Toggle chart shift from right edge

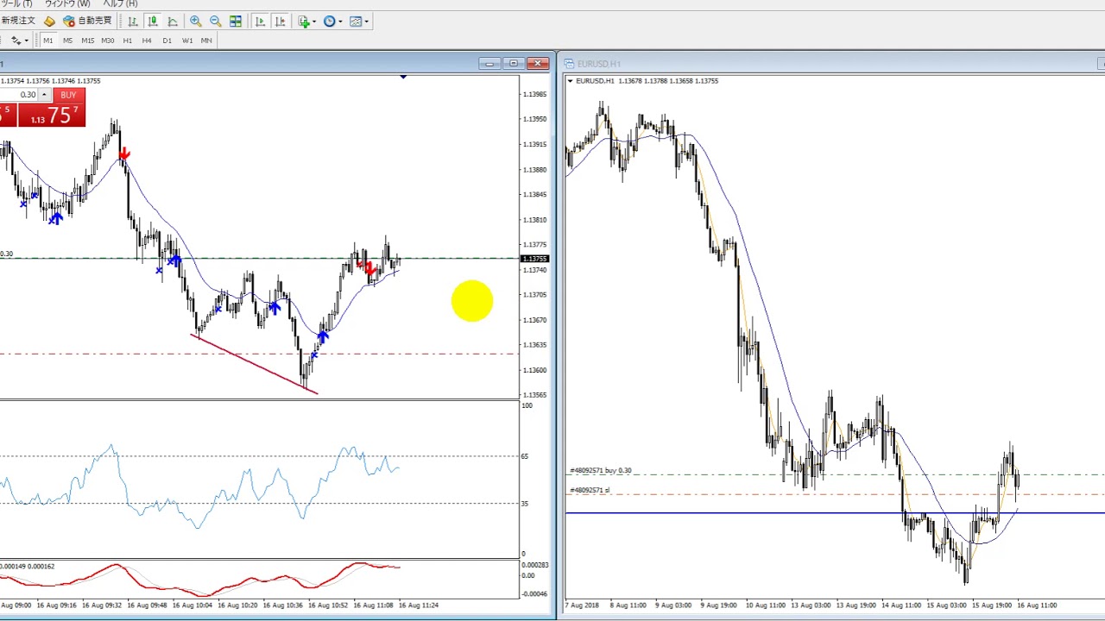pos(280,22)
